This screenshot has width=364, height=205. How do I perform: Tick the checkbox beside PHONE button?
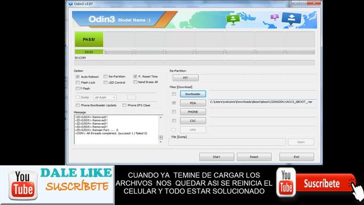[x=174, y=112]
